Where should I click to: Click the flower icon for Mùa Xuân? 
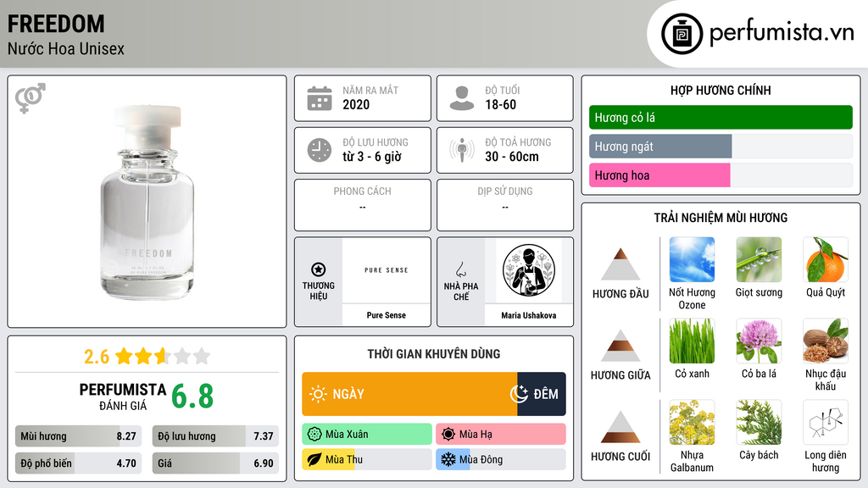[314, 435]
